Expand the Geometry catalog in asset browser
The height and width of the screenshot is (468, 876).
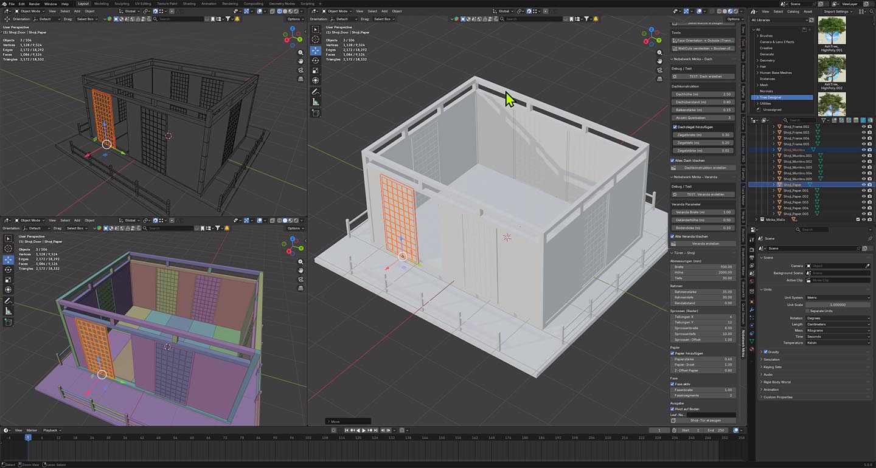[757, 60]
